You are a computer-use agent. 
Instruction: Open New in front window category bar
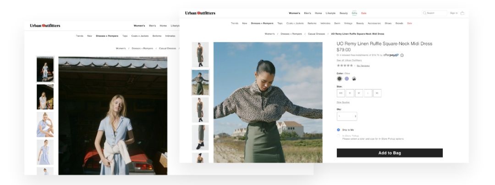[x=245, y=23]
